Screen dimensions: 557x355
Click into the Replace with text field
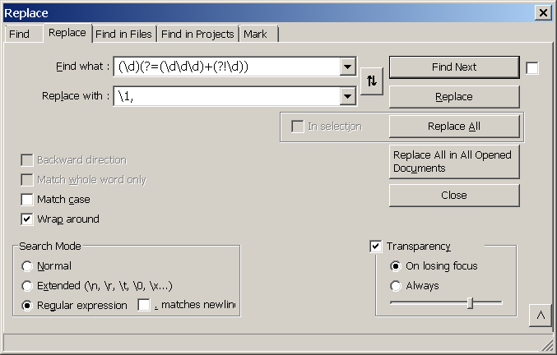tap(227, 96)
